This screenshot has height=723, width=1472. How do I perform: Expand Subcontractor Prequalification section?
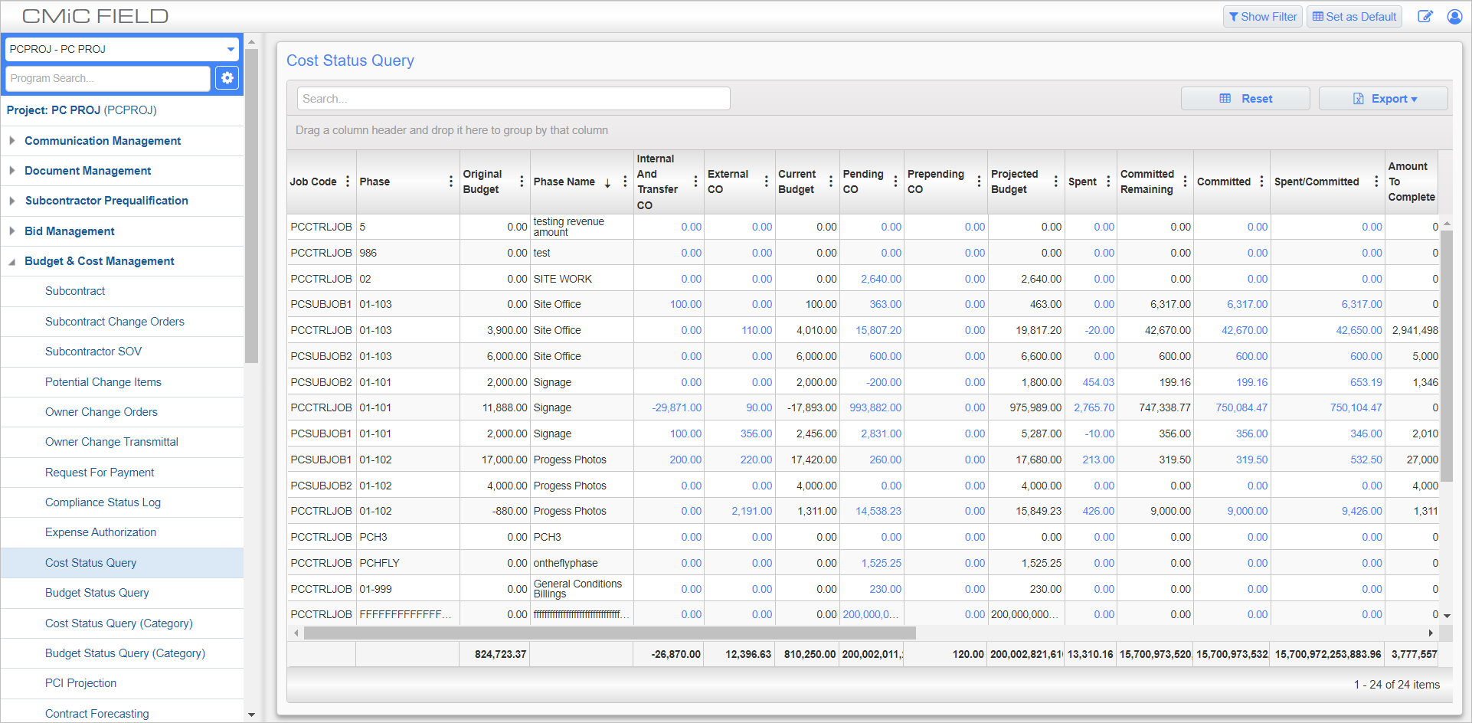click(x=12, y=201)
